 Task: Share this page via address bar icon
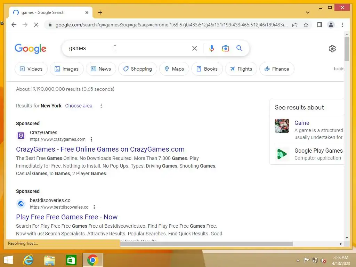pyautogui.click(x=295, y=25)
